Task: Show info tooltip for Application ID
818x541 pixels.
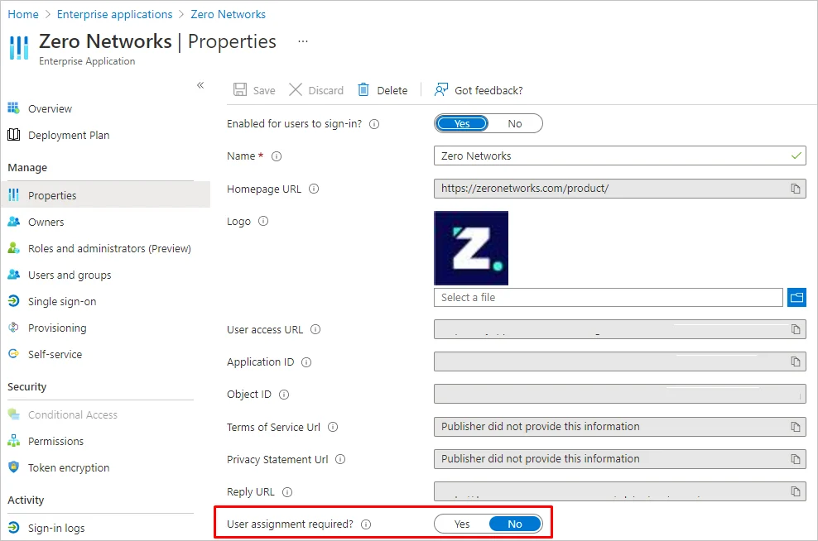Action: 306,362
